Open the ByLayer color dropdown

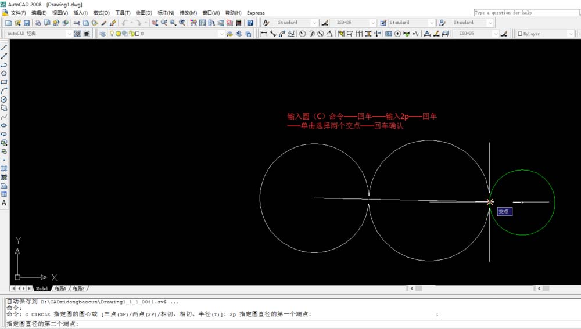[571, 34]
